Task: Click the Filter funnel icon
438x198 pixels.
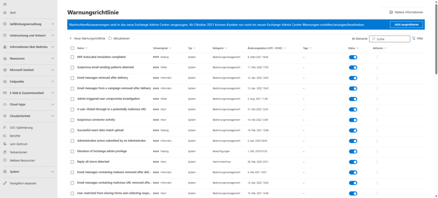Action: (x=414, y=38)
